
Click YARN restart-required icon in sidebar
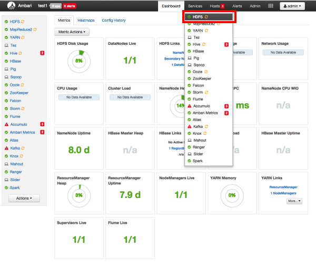click(23, 37)
